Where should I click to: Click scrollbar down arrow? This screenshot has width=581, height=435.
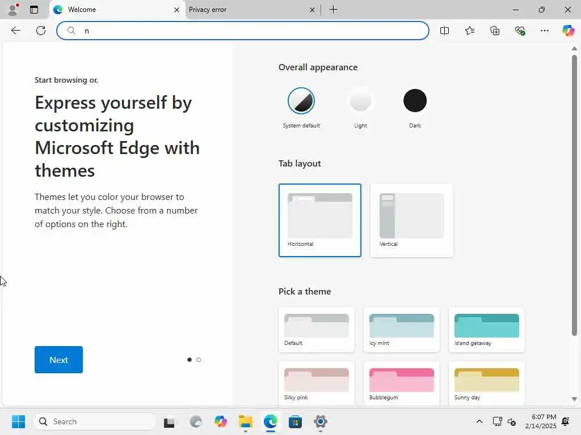574,399
